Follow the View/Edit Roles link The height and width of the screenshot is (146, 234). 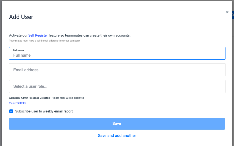(x=18, y=103)
